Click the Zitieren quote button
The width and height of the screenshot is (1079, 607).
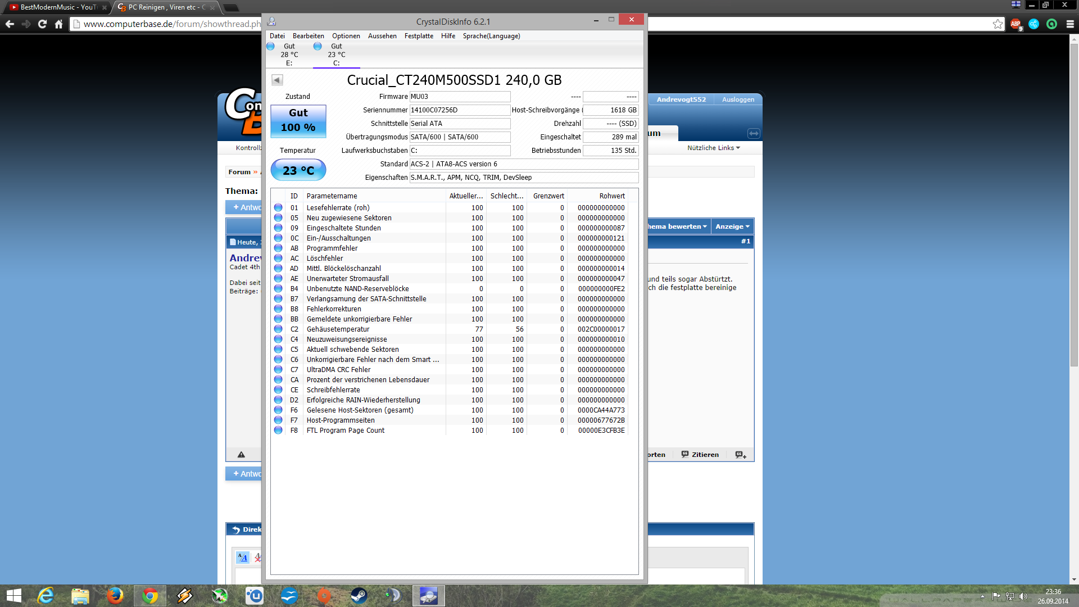pos(700,455)
